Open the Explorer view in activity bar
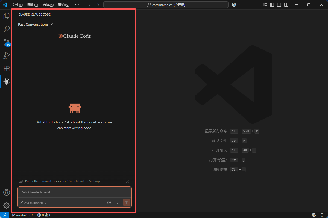Viewport: 328px width, 218px height. pyautogui.click(x=7, y=16)
